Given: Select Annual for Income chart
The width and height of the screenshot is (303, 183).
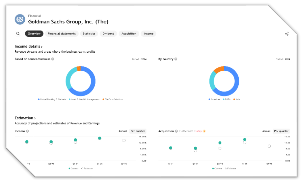Looking at the screenshot, I should pyautogui.click(x=123, y=131).
